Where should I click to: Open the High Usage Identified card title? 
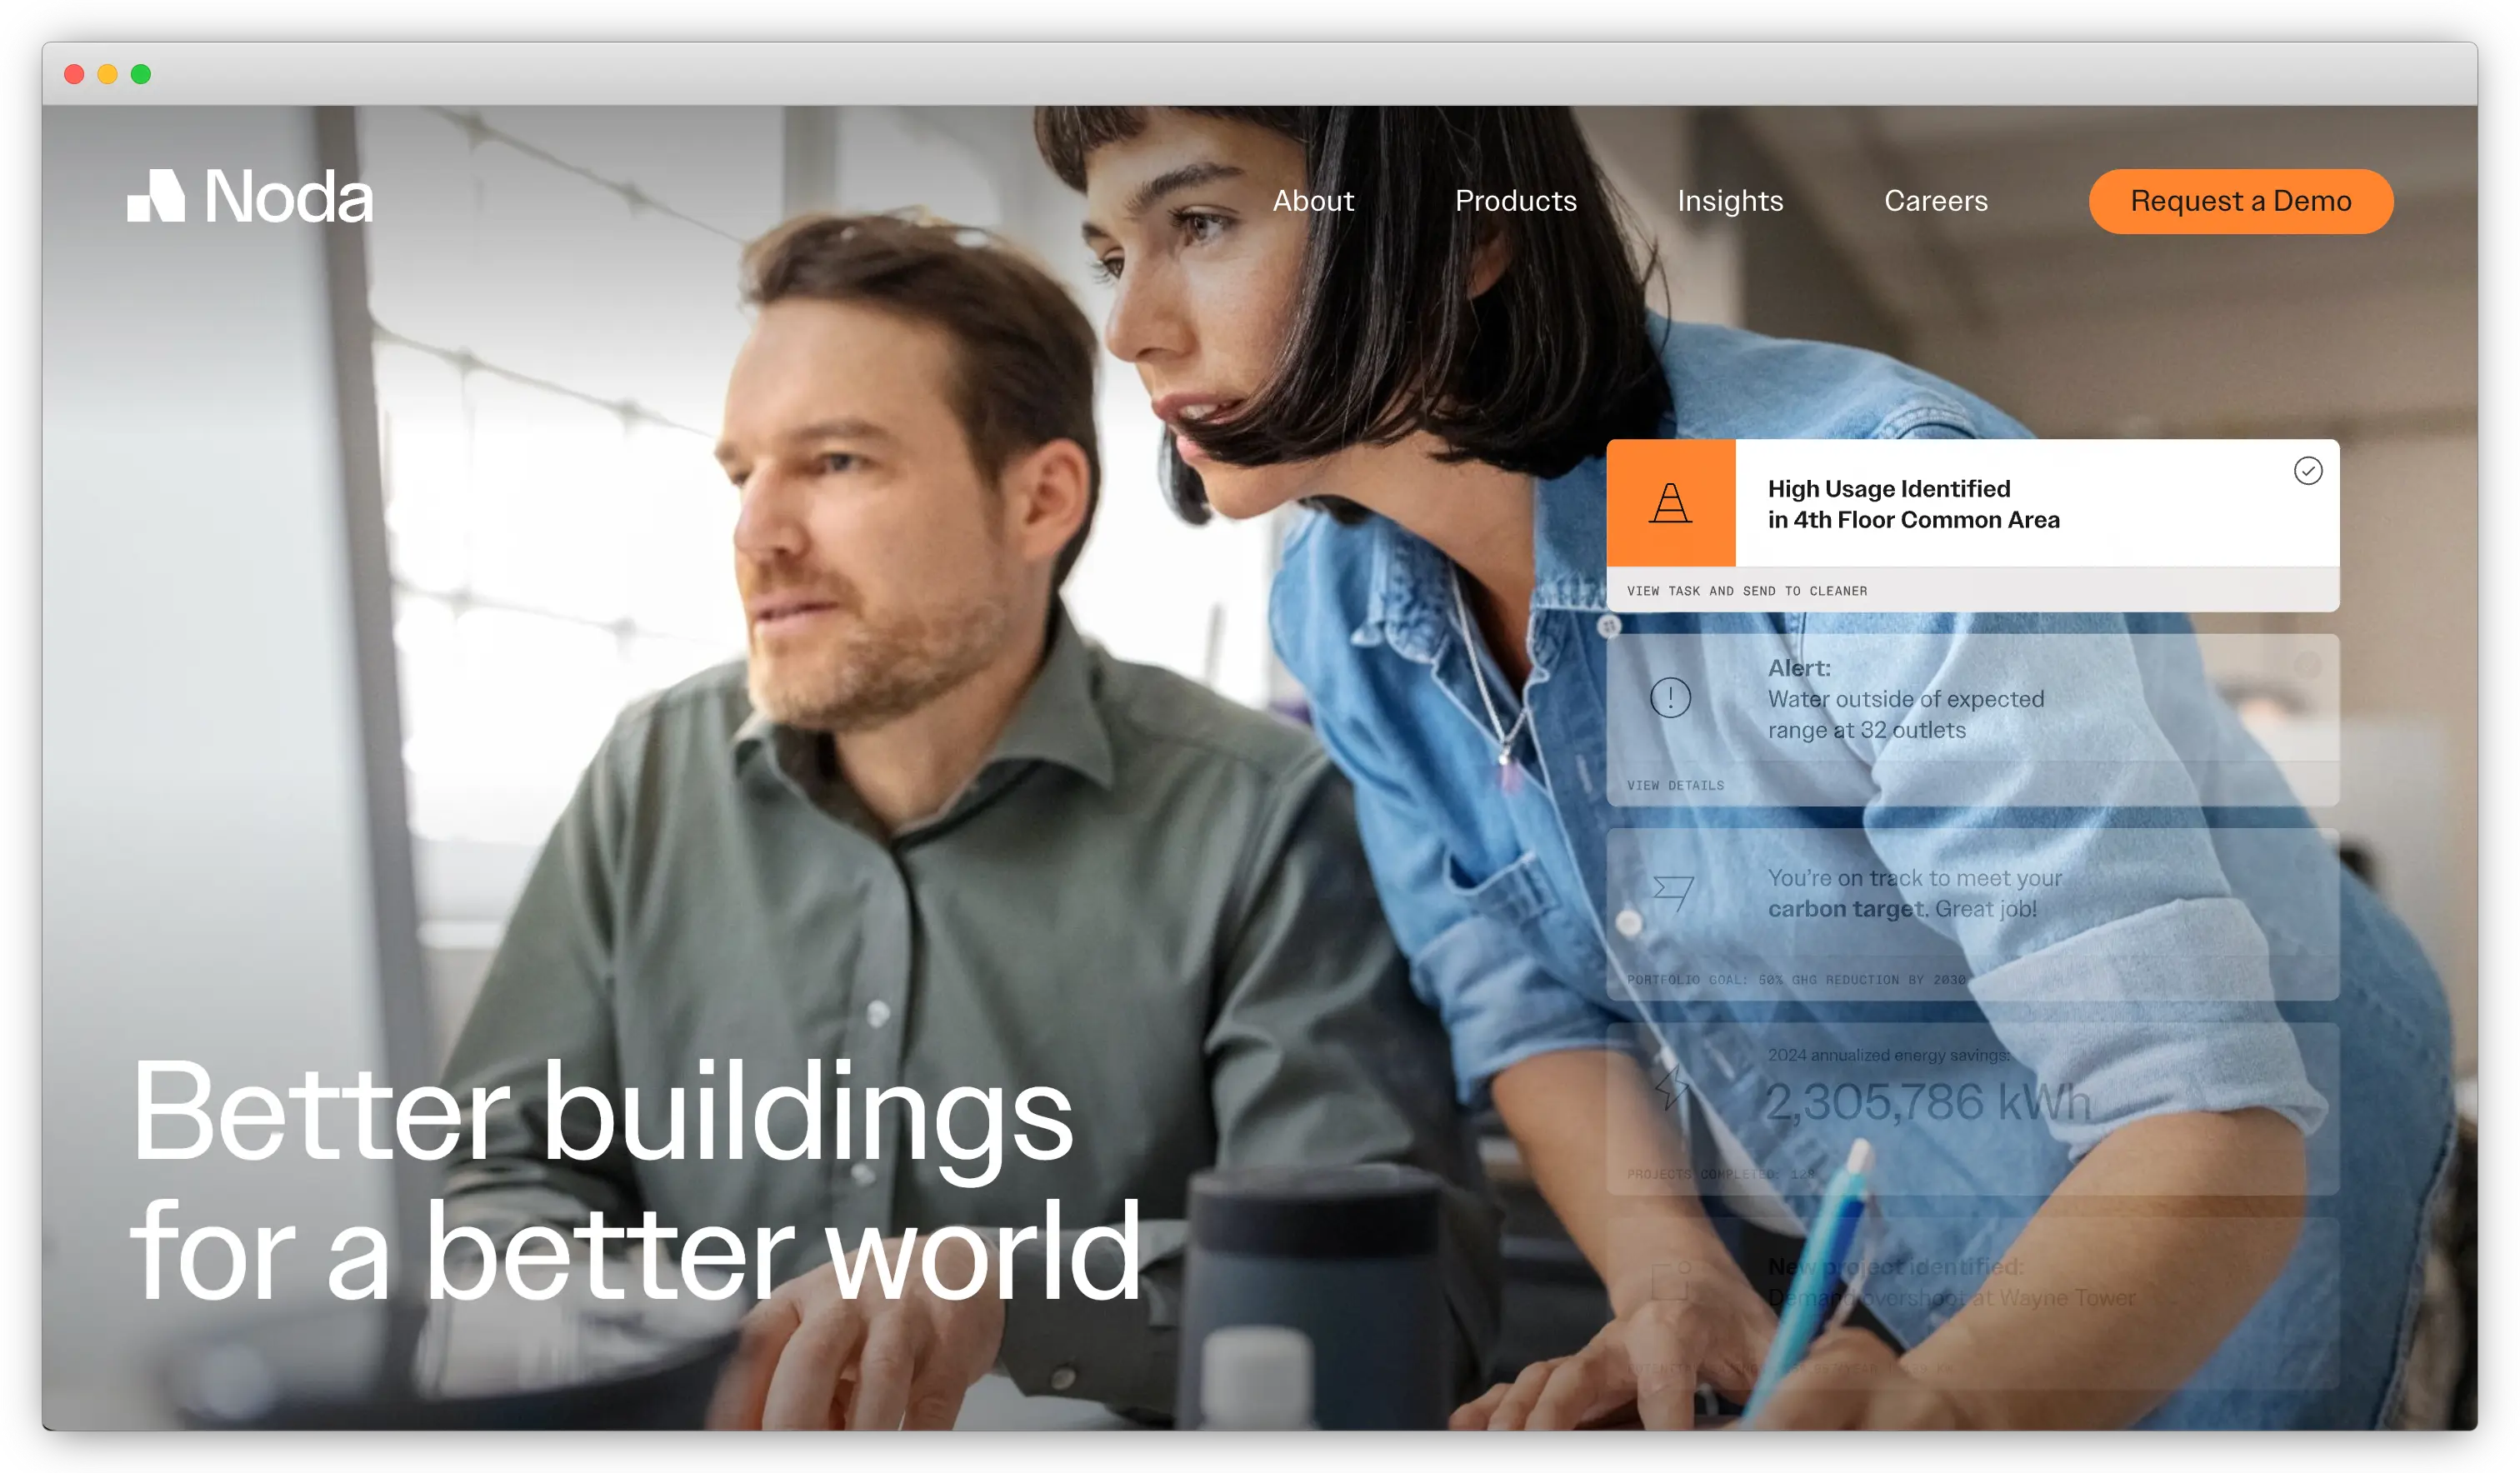1913,504
